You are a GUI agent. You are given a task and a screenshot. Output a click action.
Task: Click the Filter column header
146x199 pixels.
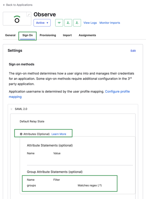pyautogui.click(x=57, y=180)
